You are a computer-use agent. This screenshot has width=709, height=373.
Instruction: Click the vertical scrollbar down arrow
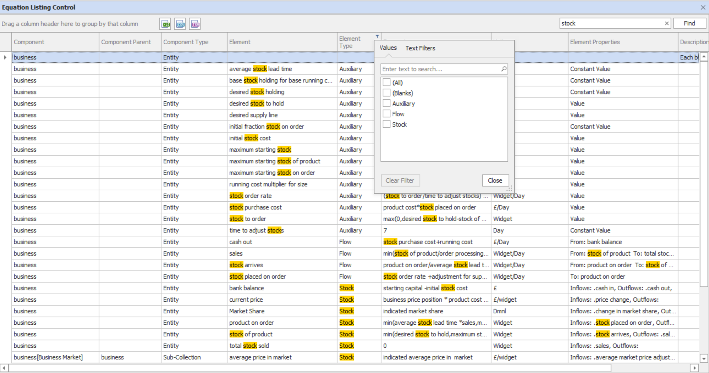704,358
